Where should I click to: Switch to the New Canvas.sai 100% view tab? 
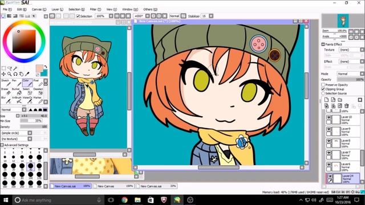click(71, 186)
